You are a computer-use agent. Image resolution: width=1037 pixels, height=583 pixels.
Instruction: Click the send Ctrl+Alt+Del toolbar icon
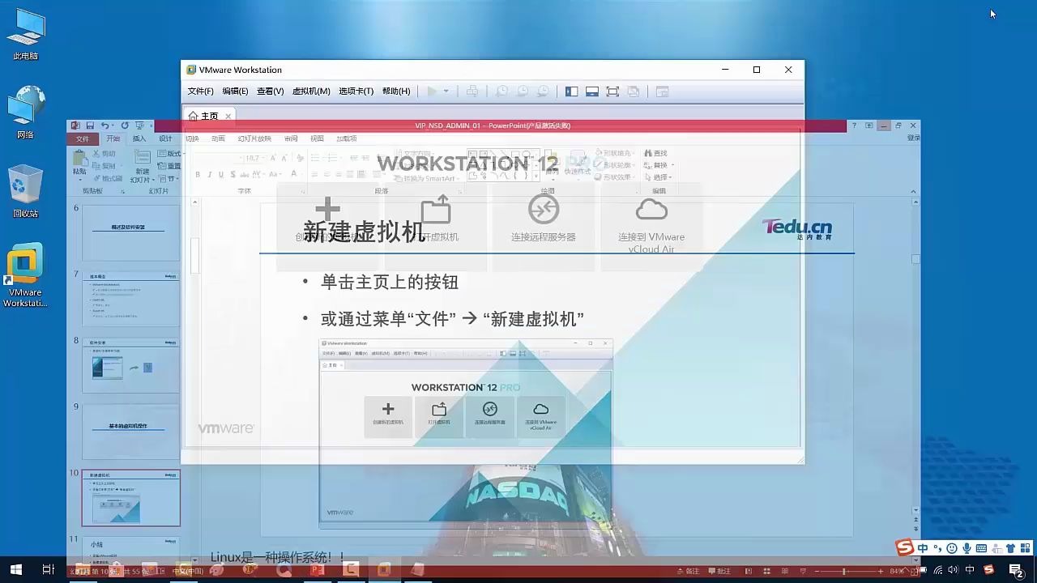coord(472,91)
